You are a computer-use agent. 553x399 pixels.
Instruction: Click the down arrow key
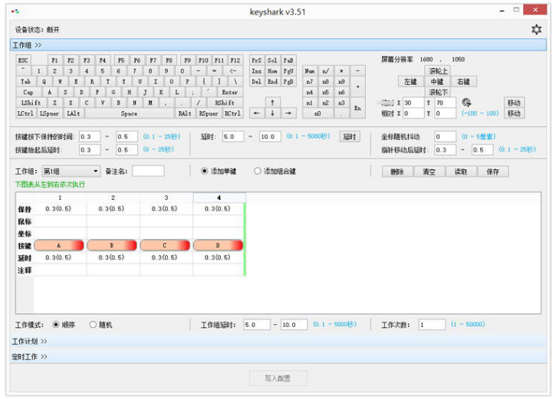click(x=272, y=113)
